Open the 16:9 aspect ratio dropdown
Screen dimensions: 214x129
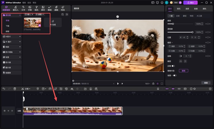coord(147,84)
